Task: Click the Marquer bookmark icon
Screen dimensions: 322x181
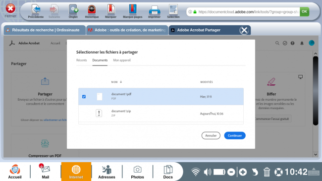Action: tap(110, 9)
